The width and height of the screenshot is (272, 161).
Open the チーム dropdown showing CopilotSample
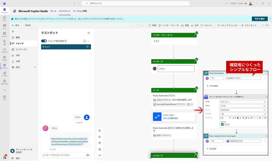point(264,110)
